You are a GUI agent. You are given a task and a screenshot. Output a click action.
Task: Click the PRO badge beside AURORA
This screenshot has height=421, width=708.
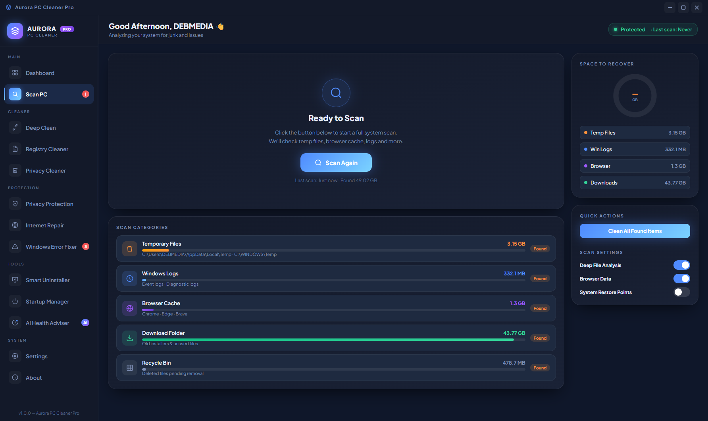(x=67, y=29)
